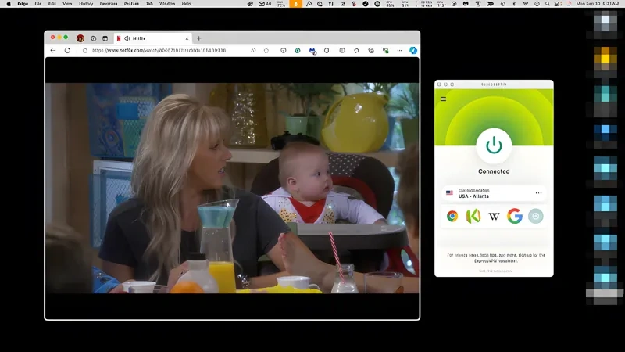
Task: Open the Window menu
Action: pos(167,4)
